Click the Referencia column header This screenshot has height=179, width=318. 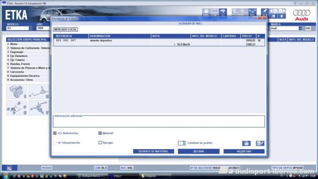(x=71, y=36)
